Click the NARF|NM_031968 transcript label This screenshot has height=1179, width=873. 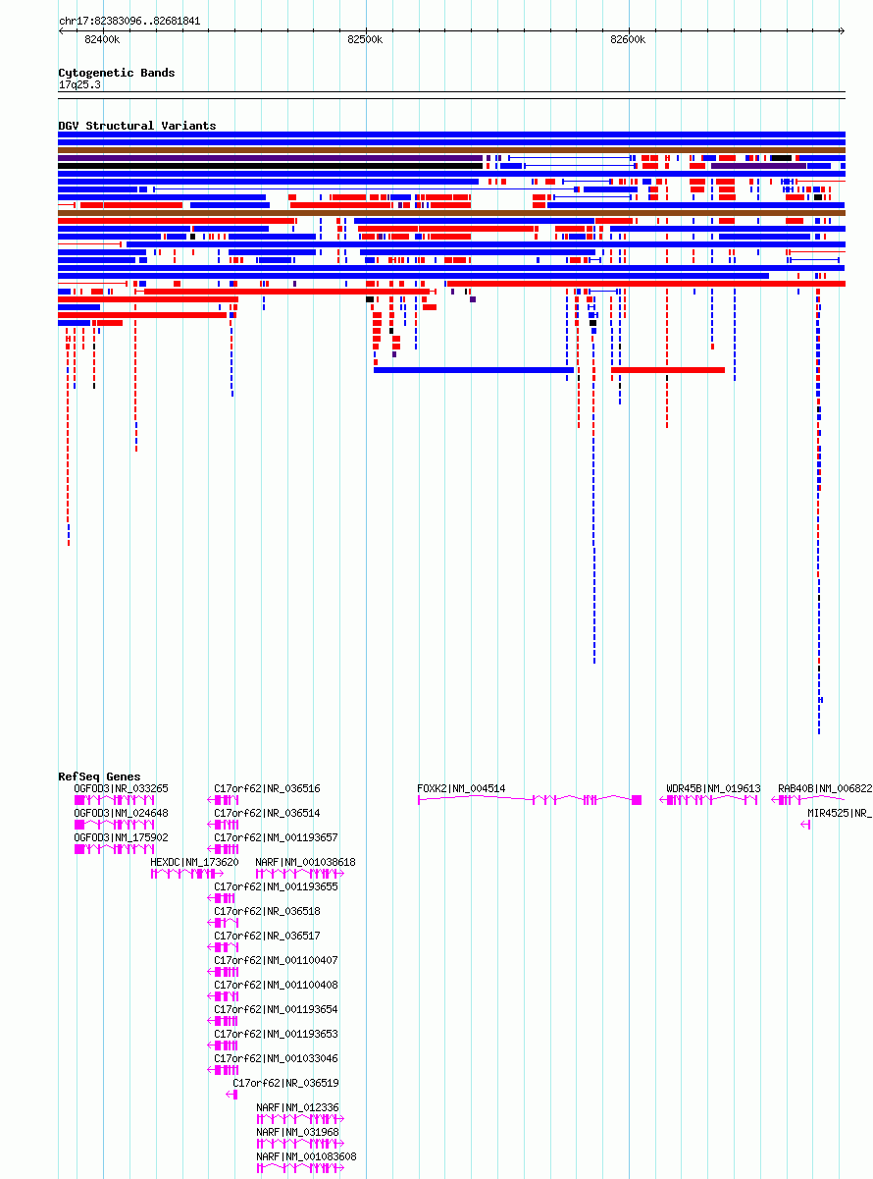297,1132
